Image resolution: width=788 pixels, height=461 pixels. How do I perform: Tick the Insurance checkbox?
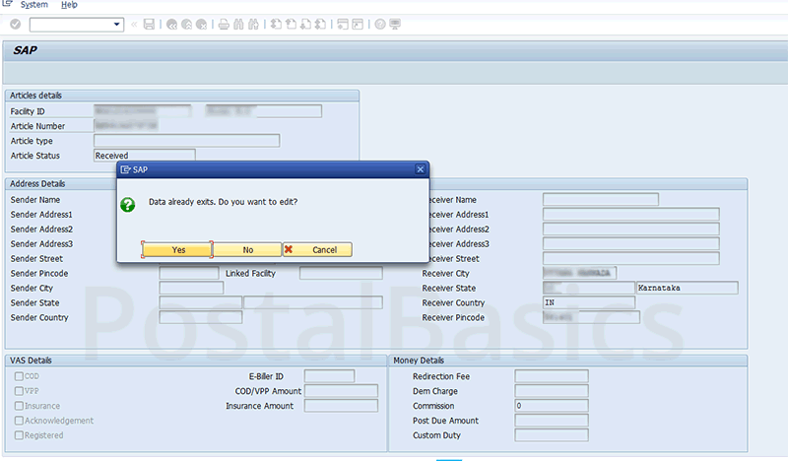coord(18,406)
